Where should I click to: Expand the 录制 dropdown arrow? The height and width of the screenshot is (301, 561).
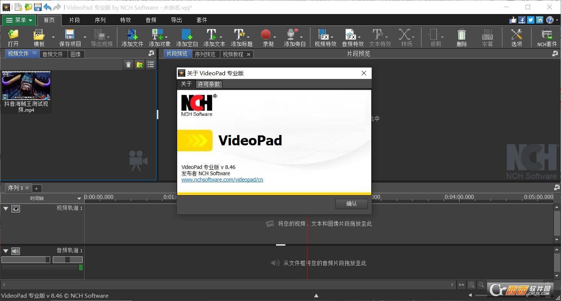pyautogui.click(x=275, y=37)
